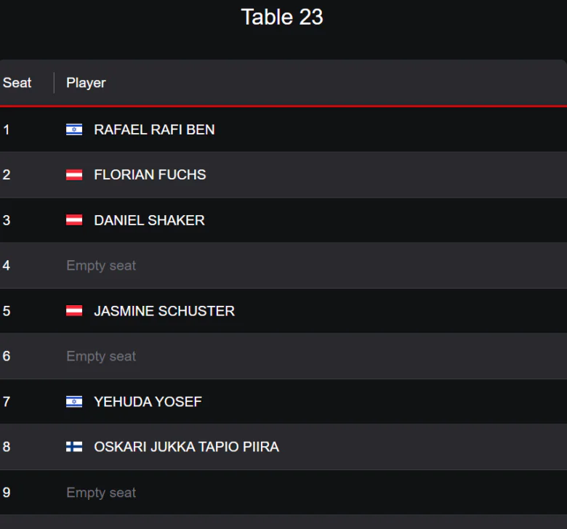Click Austria flag beside Florian Fuchs
Viewport: 567px width, 529px height.
tap(74, 175)
